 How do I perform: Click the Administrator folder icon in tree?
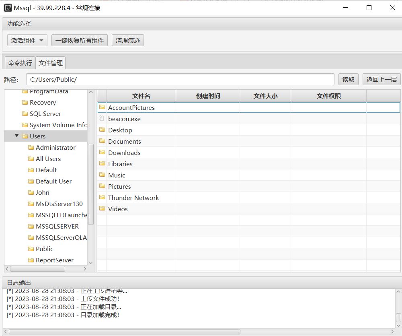tap(31, 148)
